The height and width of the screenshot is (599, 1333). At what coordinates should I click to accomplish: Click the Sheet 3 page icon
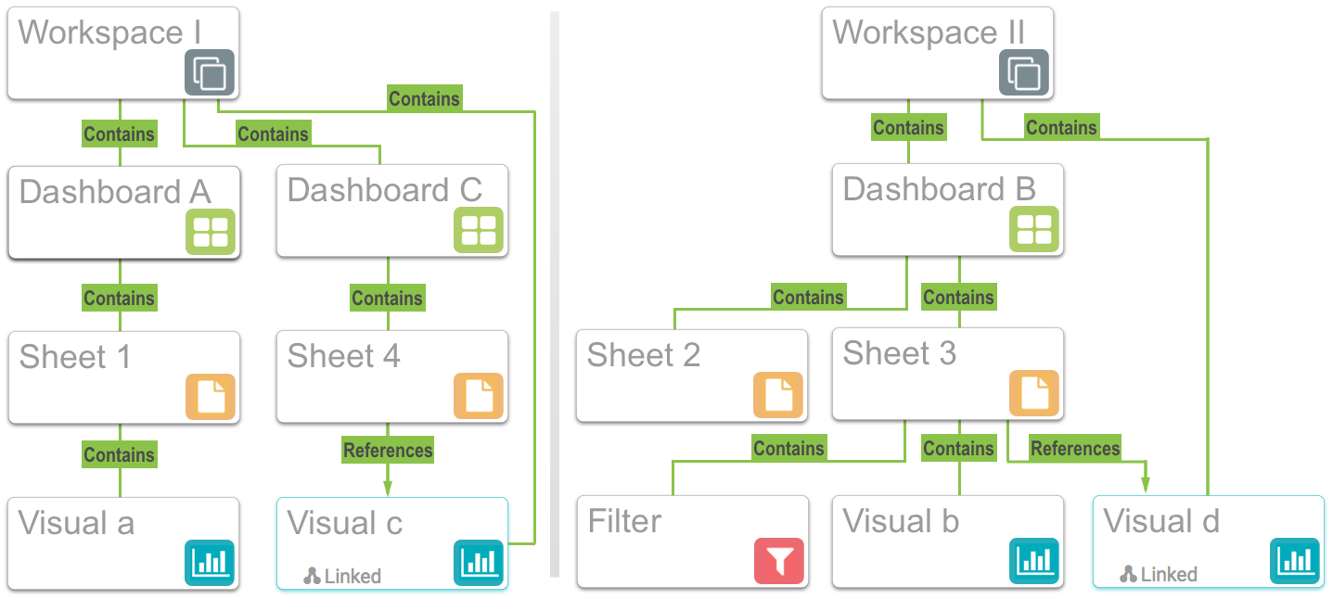point(1033,394)
